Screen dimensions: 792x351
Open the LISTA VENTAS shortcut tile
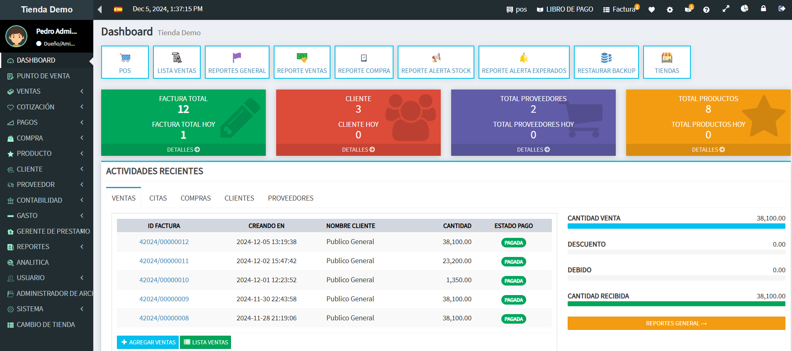coord(177,62)
